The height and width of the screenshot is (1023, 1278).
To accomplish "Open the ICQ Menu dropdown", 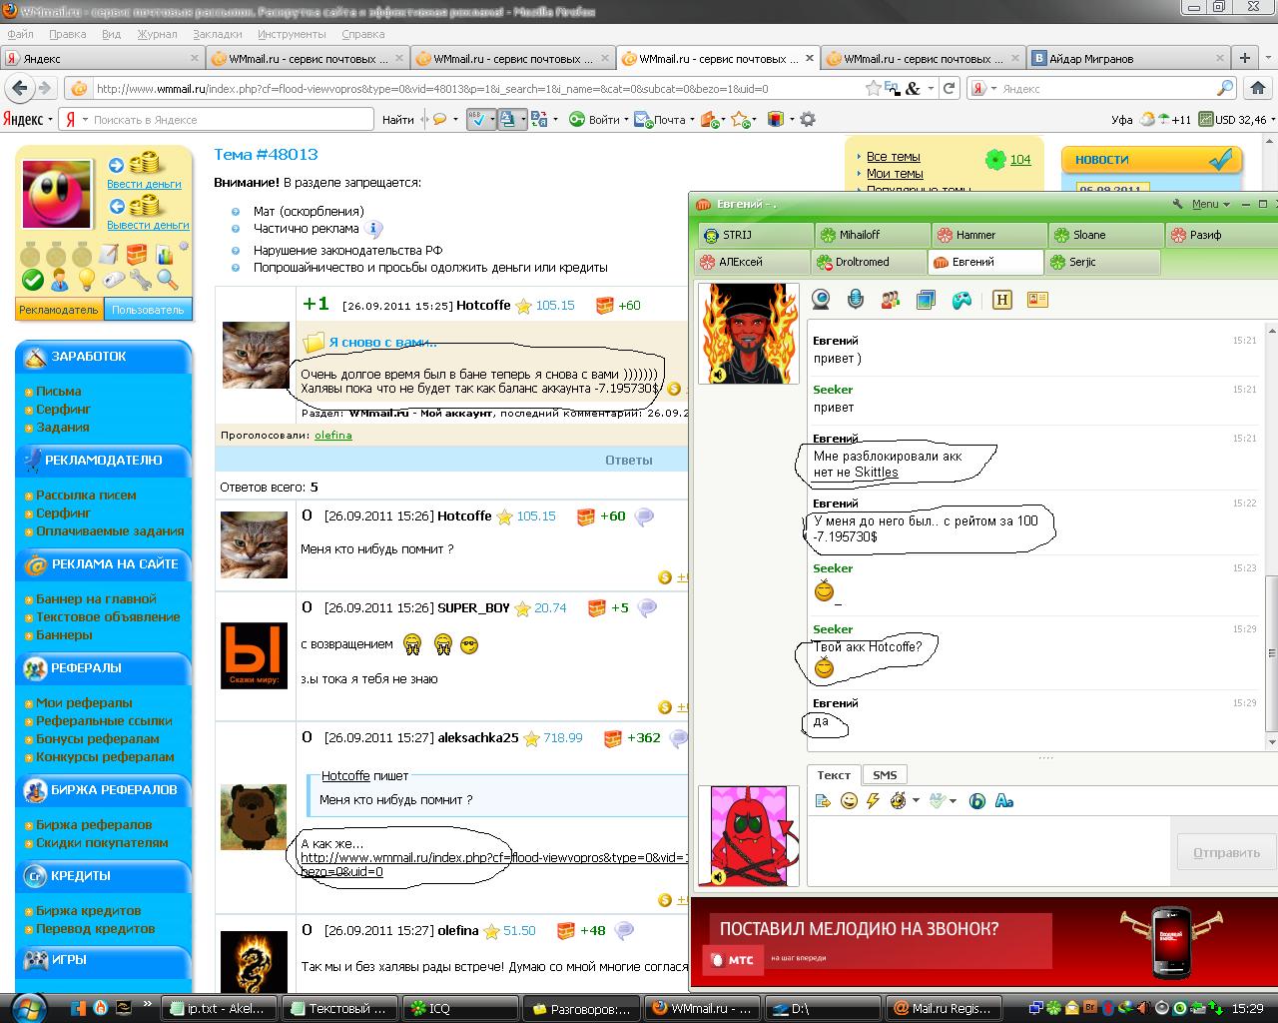I will coord(1210,204).
